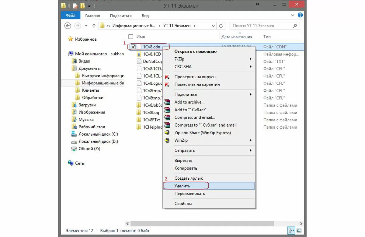Sort by the Дата изменения column header
The width and height of the screenshot is (365, 237).
[x=237, y=37]
